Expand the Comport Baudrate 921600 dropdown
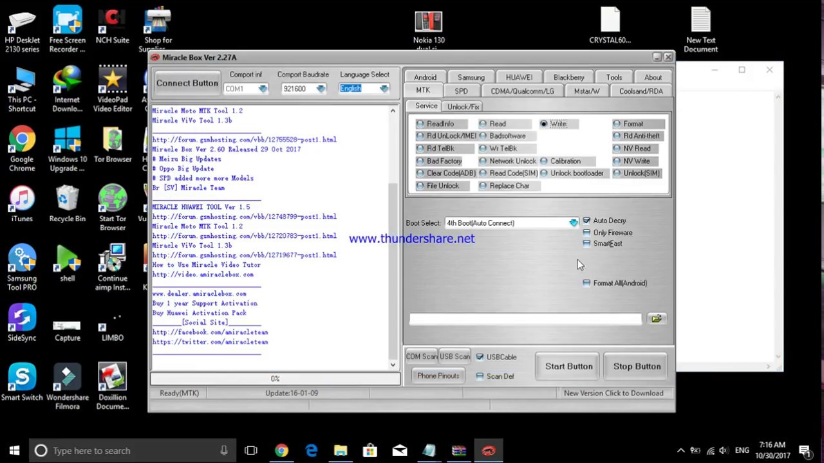The width and height of the screenshot is (824, 463). click(321, 89)
